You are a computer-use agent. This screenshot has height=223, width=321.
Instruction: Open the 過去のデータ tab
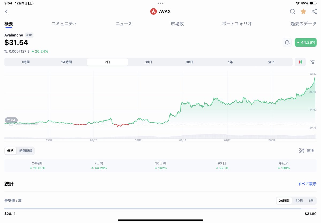click(303, 24)
